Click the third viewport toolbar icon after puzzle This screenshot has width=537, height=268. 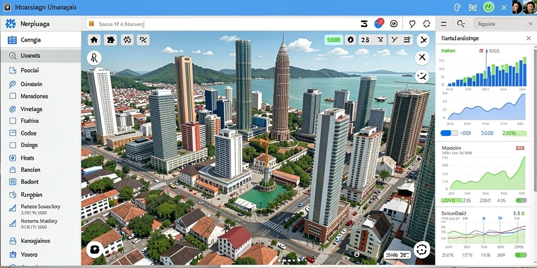pyautogui.click(x=127, y=40)
